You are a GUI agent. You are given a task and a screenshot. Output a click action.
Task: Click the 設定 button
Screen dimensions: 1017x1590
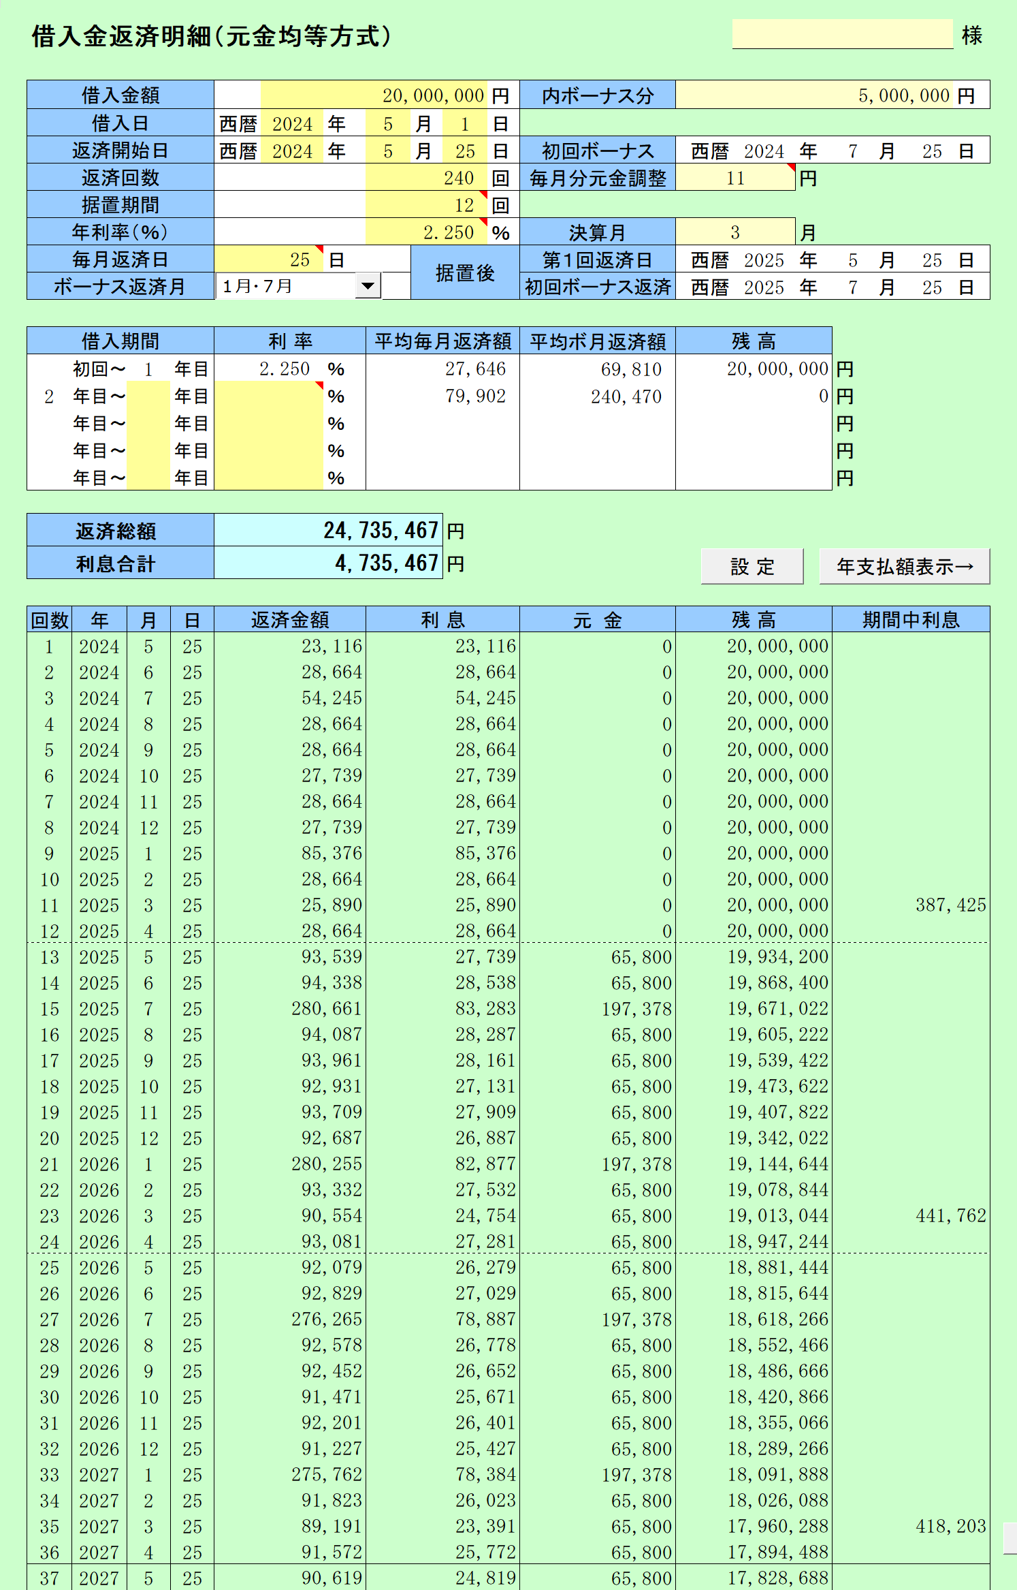tap(752, 566)
